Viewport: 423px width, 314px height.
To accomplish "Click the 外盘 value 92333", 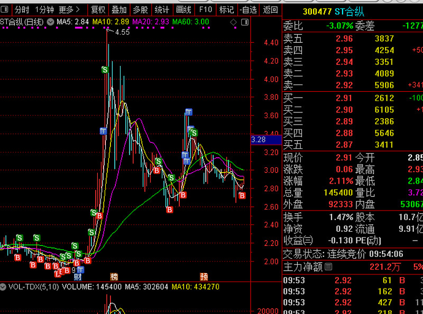I will pos(341,204).
